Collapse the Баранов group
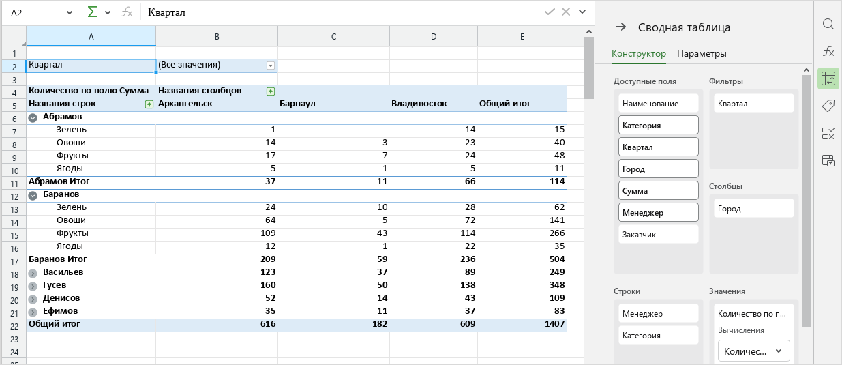Image resolution: width=842 pixels, height=365 pixels. click(33, 195)
